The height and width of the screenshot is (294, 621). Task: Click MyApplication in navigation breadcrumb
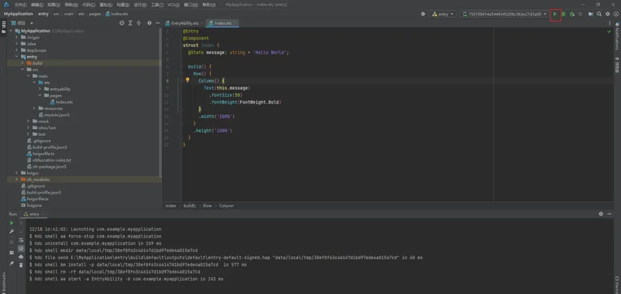[19, 14]
